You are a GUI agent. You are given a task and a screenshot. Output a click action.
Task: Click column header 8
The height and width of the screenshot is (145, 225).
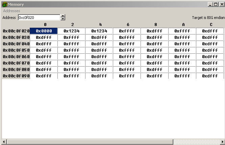[156, 25]
